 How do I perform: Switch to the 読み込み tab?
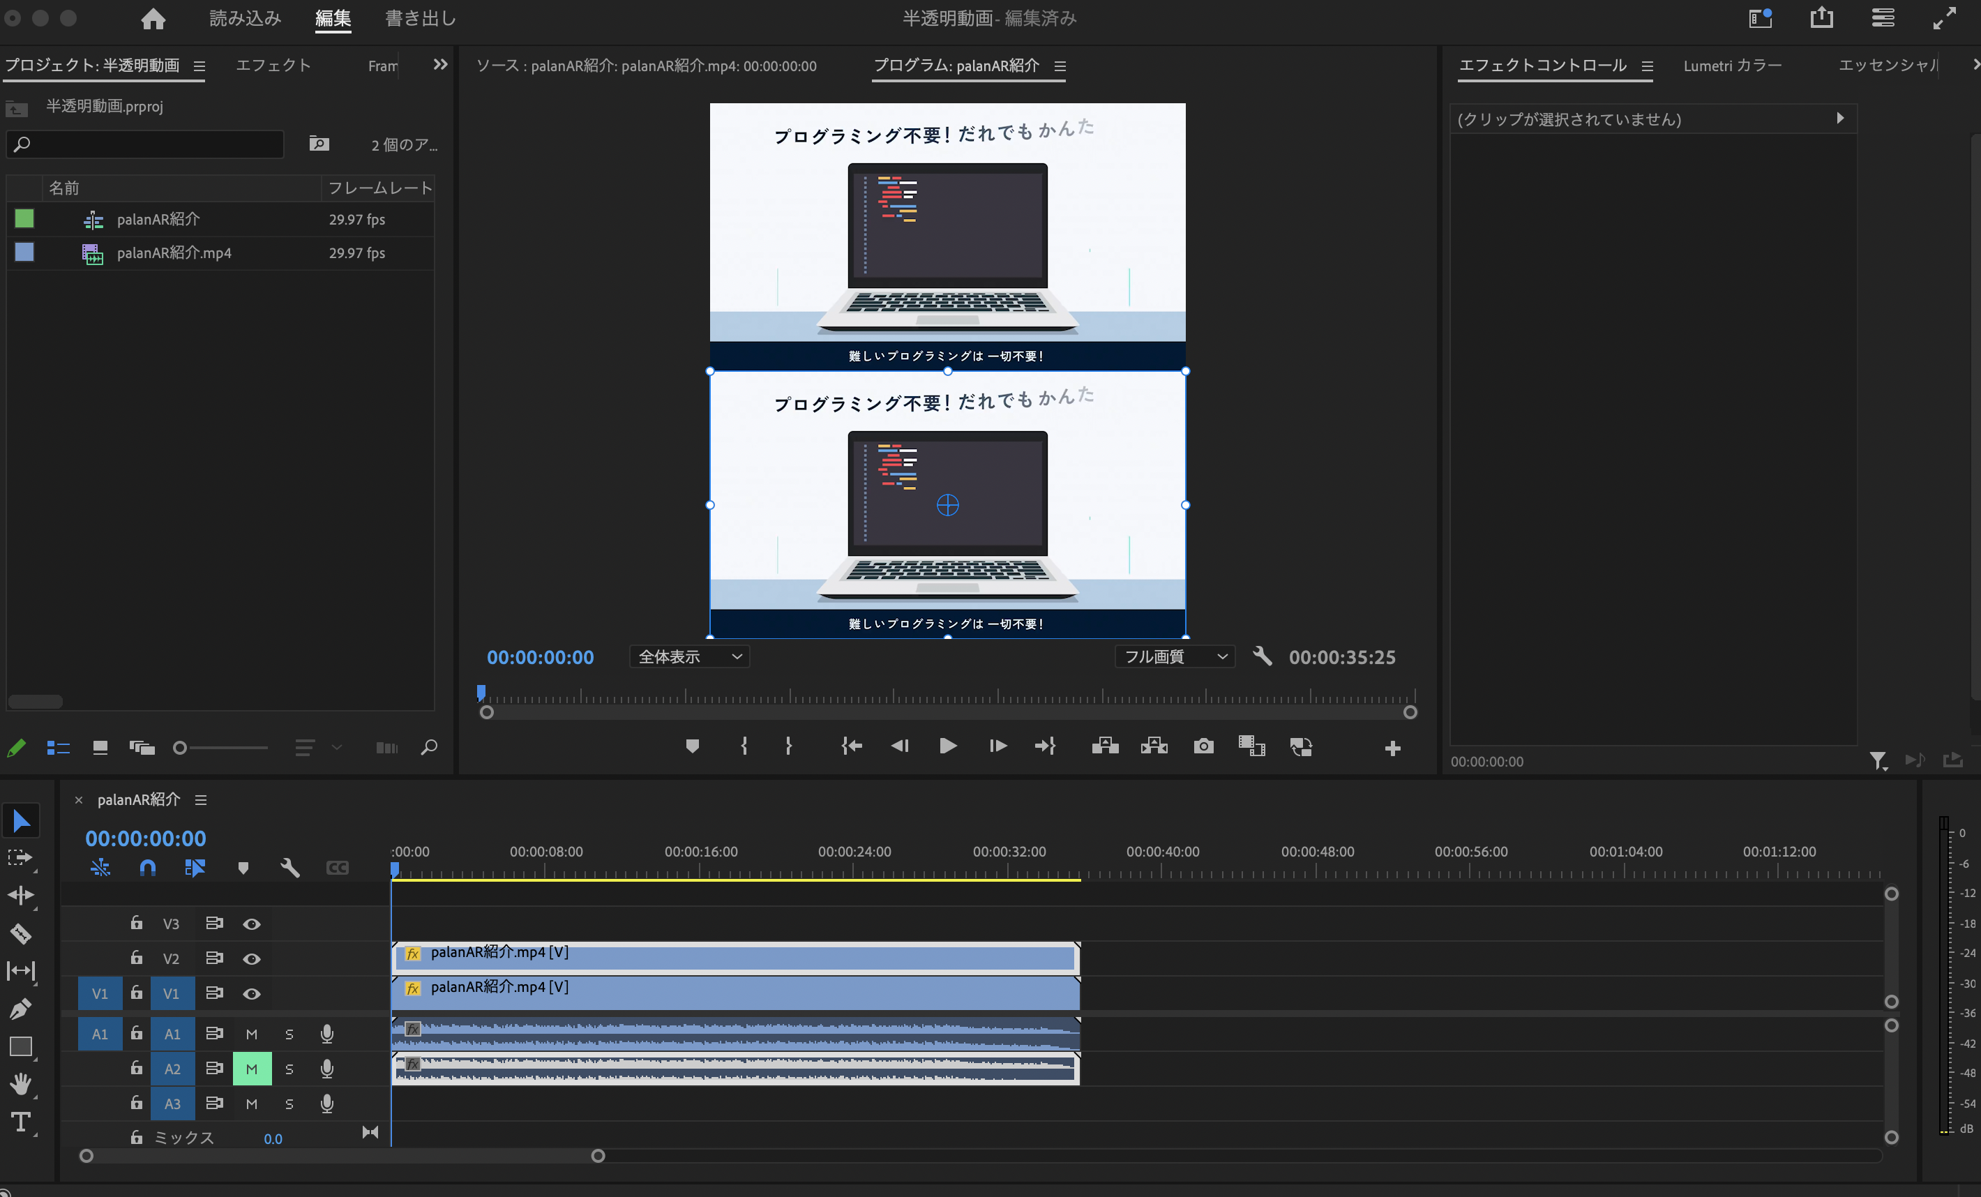pyautogui.click(x=246, y=19)
